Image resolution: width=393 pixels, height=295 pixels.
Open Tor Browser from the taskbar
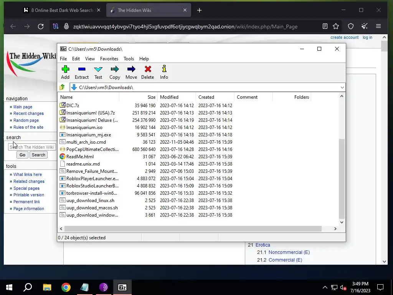(x=103, y=287)
